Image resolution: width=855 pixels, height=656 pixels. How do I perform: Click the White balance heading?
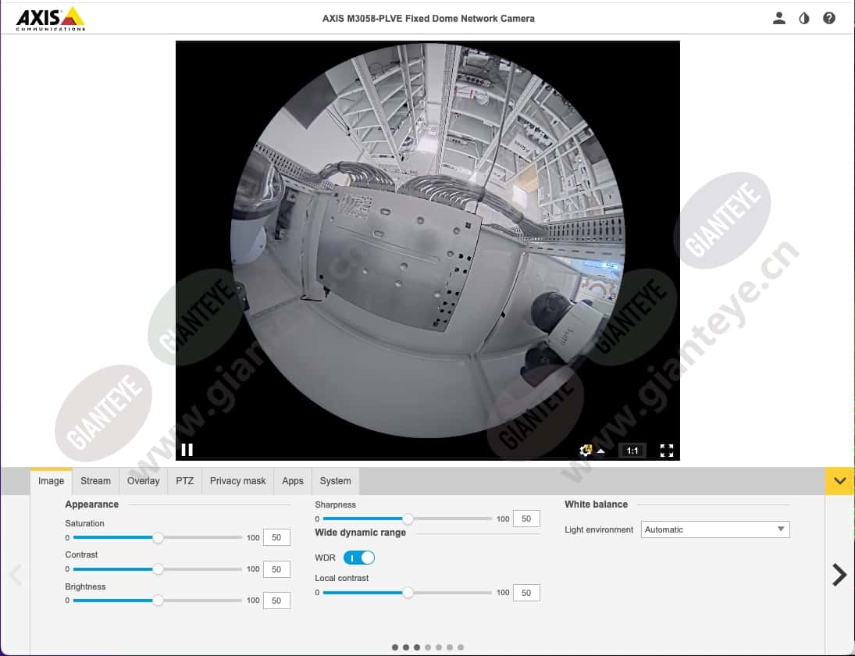coord(596,504)
